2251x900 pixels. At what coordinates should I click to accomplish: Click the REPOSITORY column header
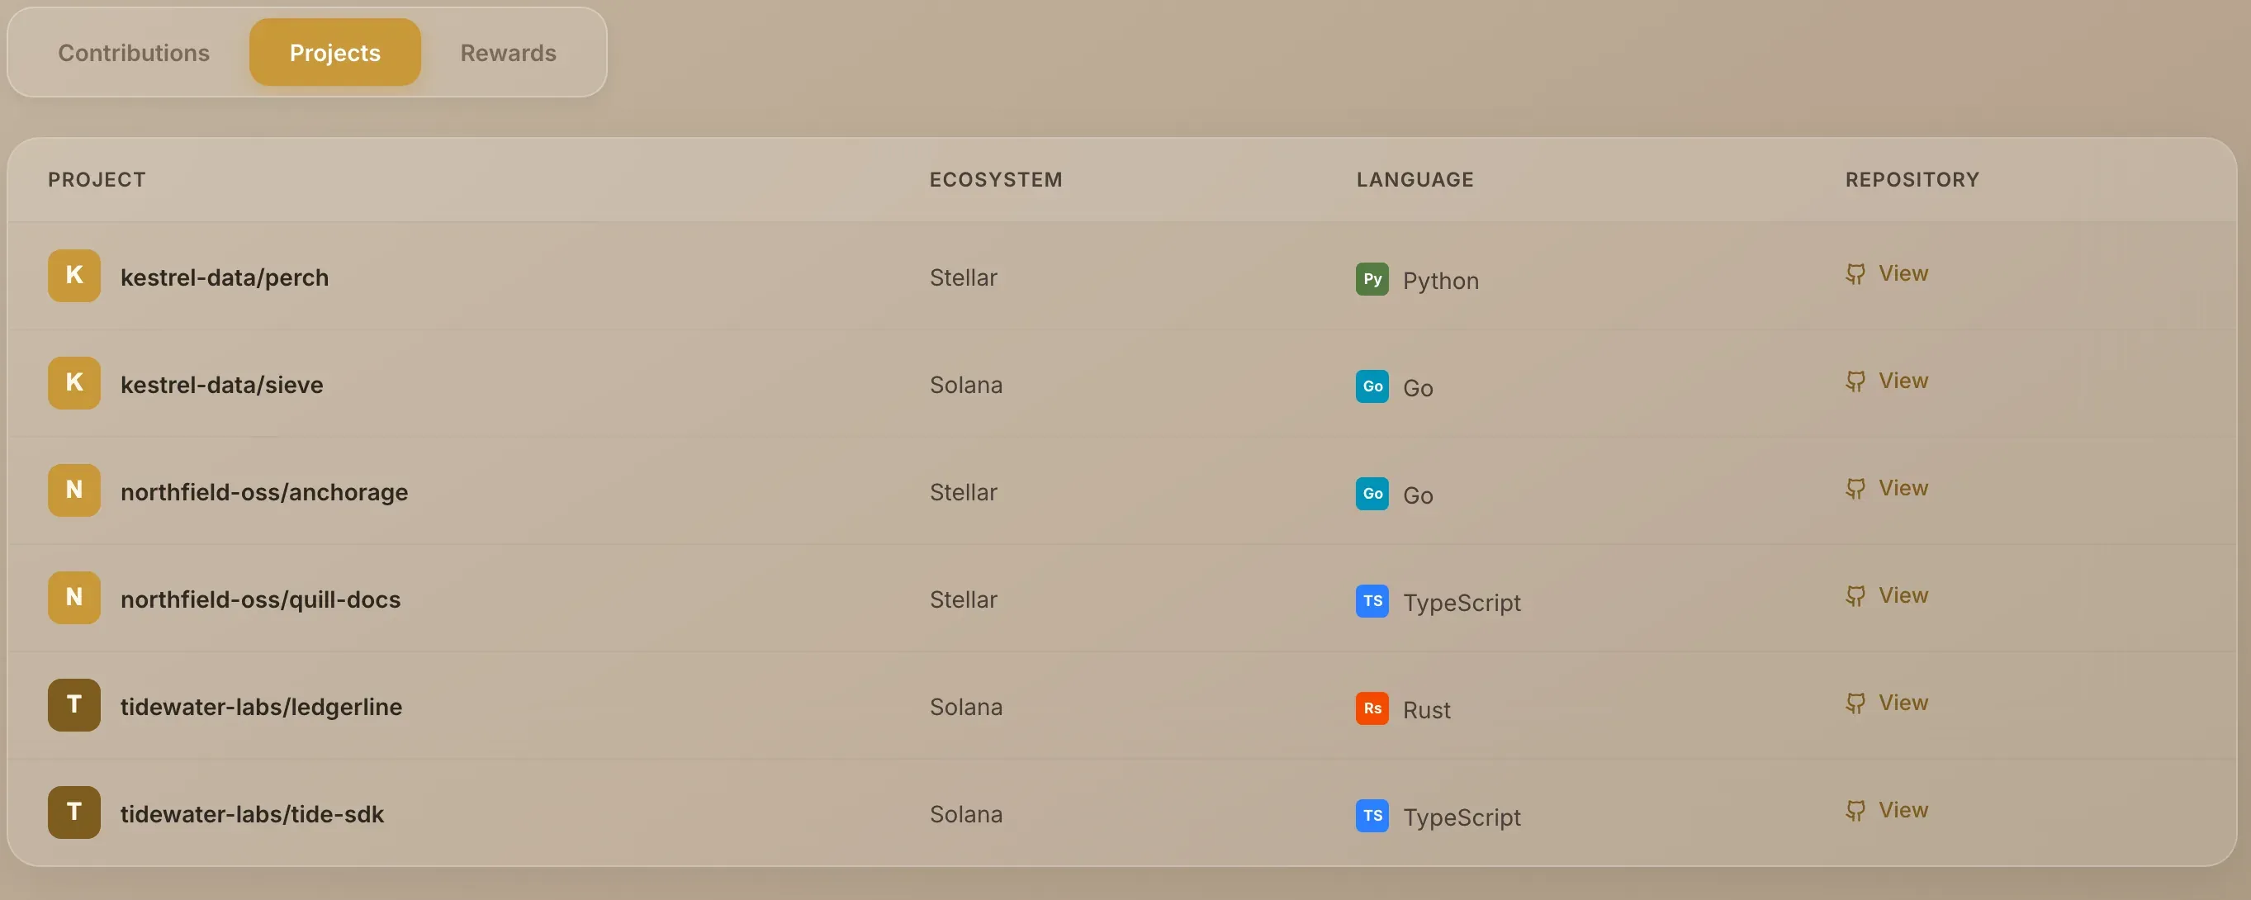[x=1912, y=179]
